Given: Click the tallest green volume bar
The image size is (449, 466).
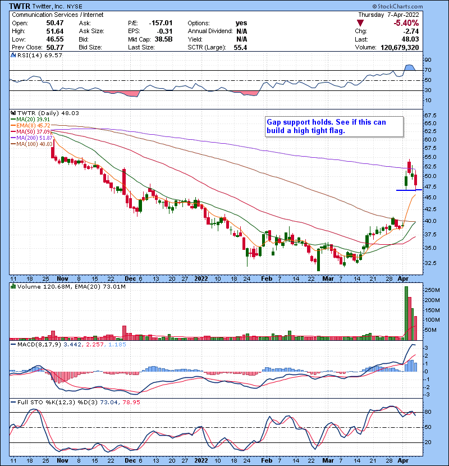Looking at the screenshot, I should click(405, 313).
